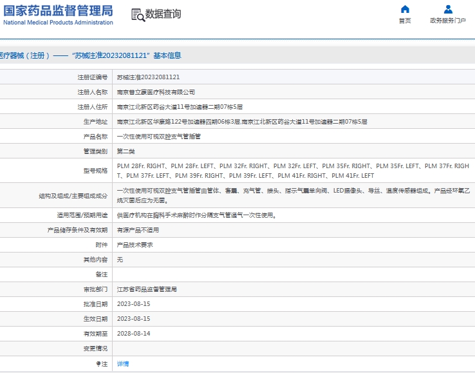Click the 产品名称 label
The height and width of the screenshot is (373, 475).
click(95, 137)
